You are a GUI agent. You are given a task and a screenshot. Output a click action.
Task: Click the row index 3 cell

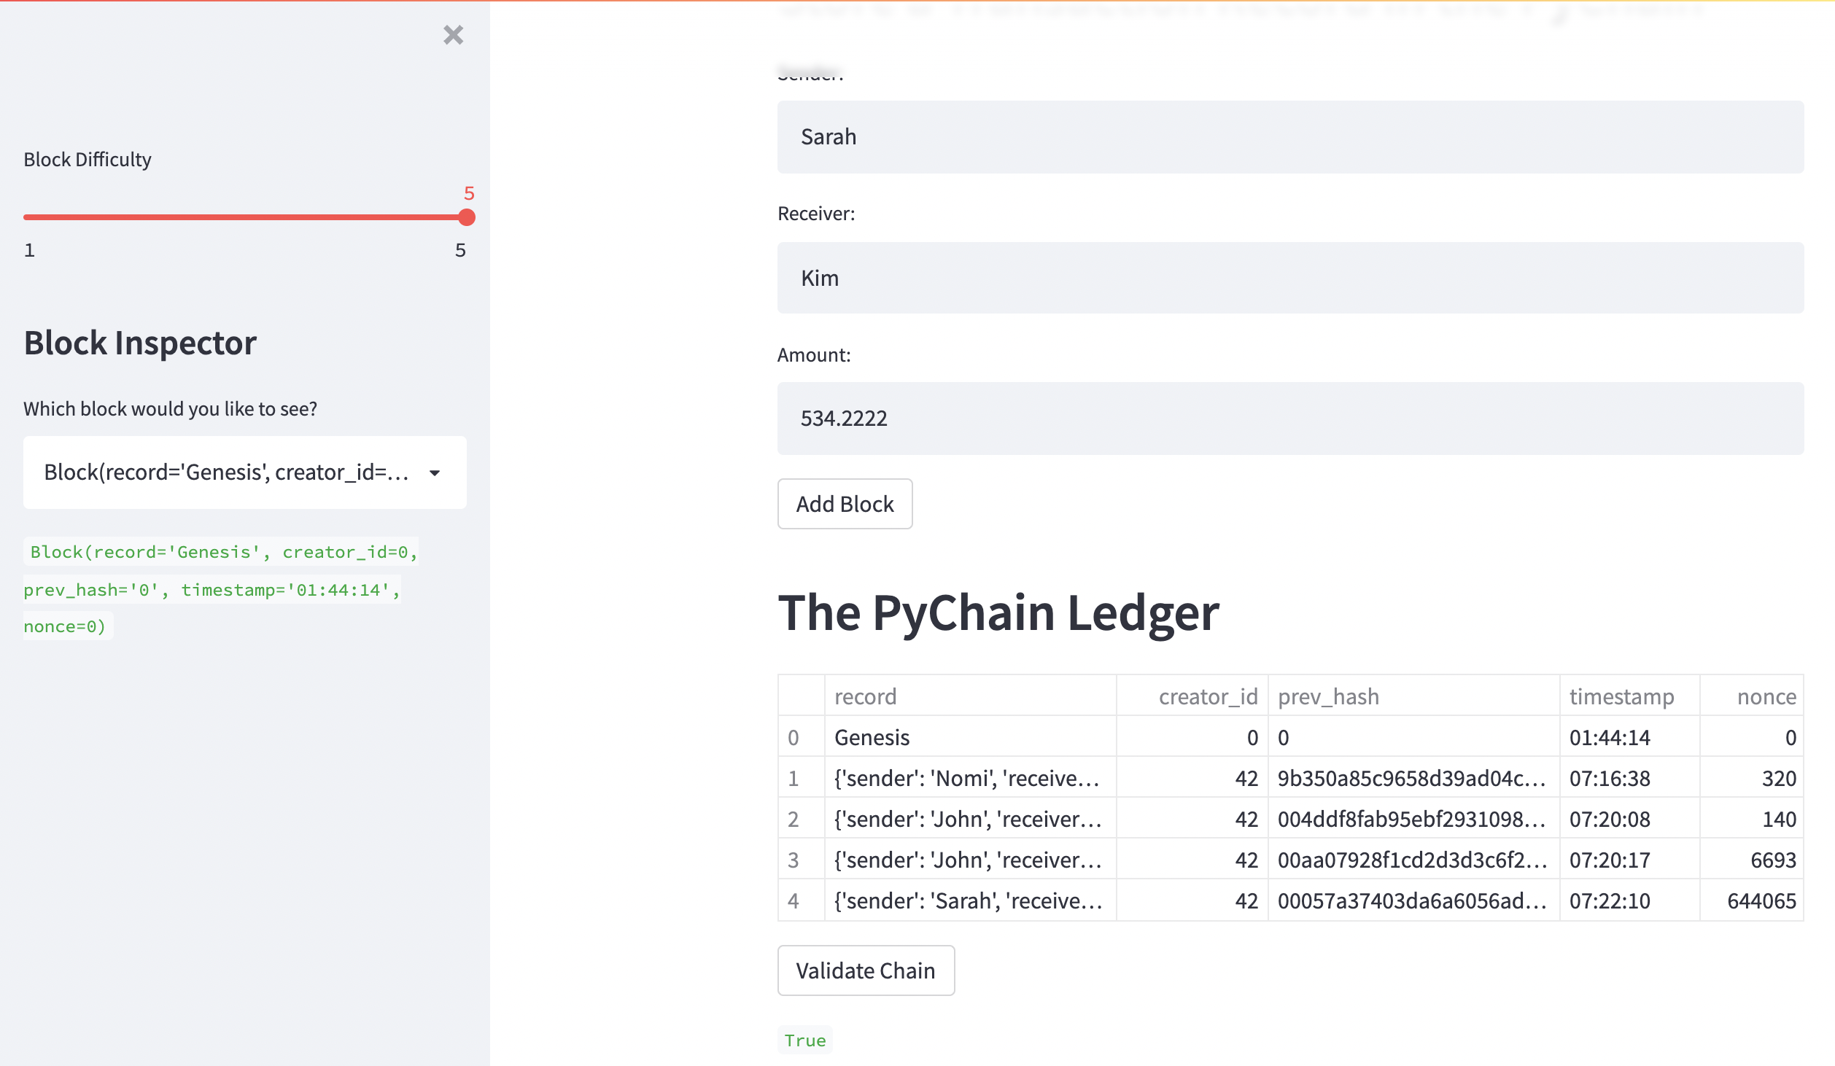point(801,860)
